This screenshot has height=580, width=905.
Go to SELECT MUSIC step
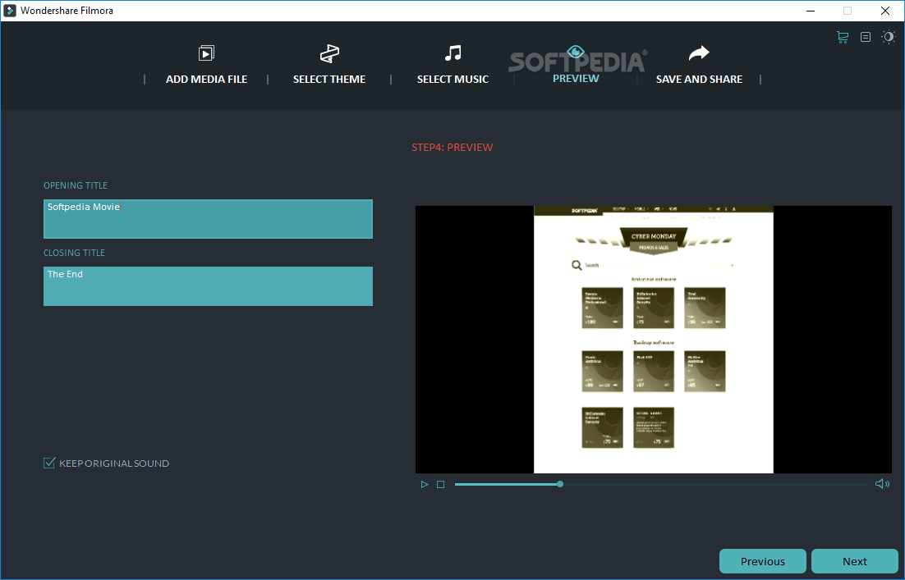[452, 79]
